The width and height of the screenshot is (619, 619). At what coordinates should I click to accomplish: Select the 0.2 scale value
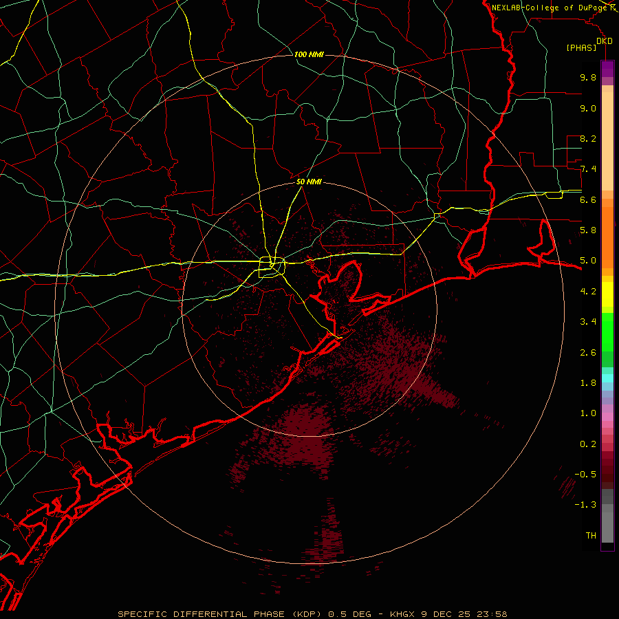tap(588, 444)
